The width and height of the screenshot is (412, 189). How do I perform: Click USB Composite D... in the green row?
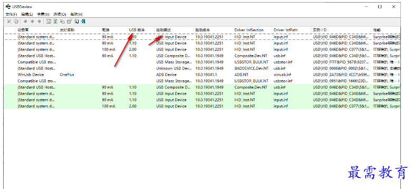tap(173, 87)
